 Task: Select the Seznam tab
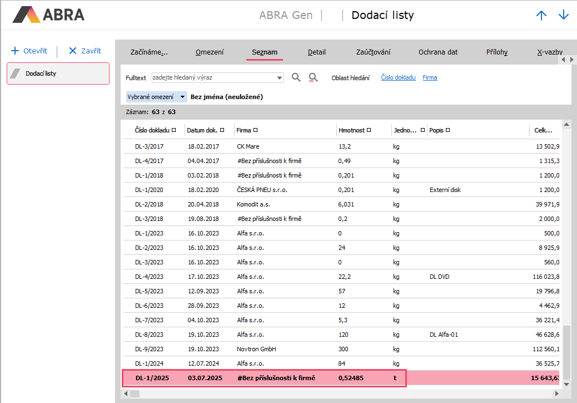(265, 52)
